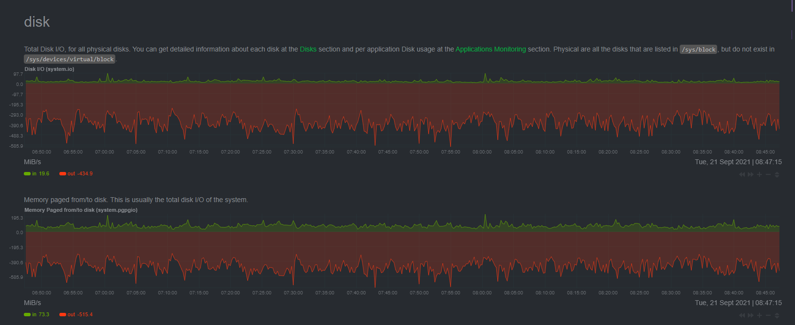Toggle the 'in' dimension of Disk I/O
Screen dimensions: 795x325
click(x=37, y=173)
